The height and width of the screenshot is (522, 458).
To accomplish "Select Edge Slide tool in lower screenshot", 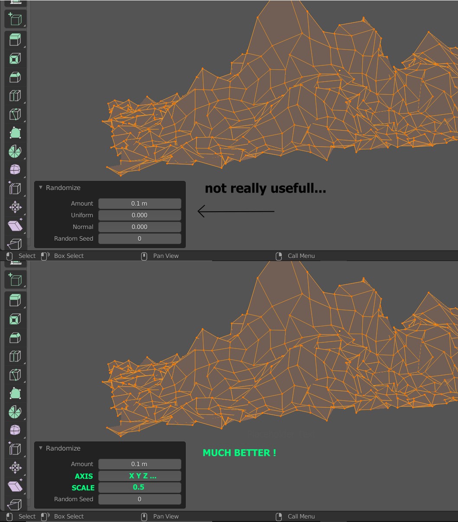I will pos(15,449).
